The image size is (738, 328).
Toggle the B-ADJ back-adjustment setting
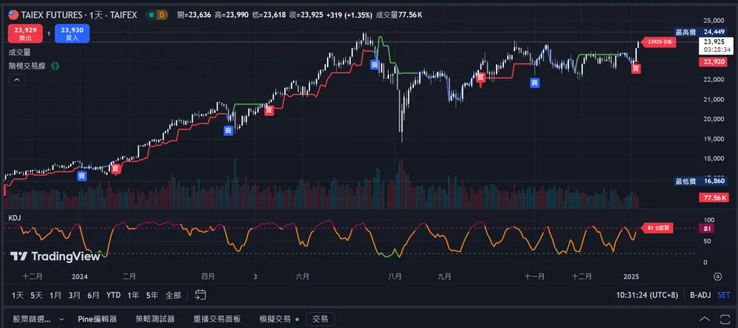click(700, 295)
